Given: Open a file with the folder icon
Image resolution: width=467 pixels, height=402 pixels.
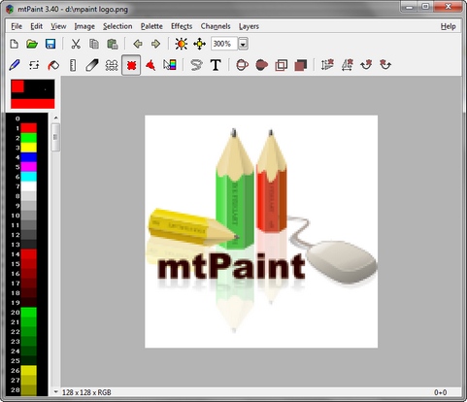Looking at the screenshot, I should [32, 44].
